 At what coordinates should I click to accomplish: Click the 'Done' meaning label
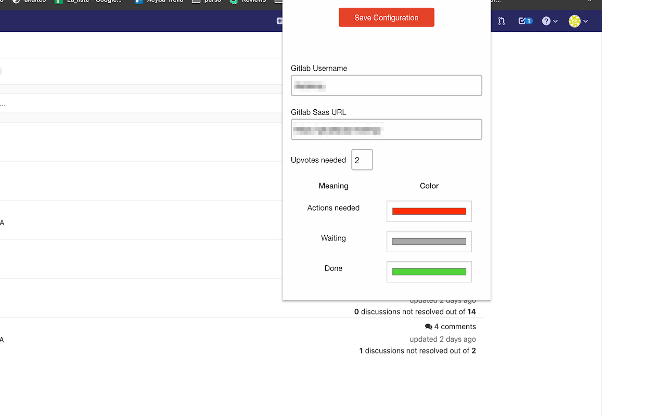334,268
